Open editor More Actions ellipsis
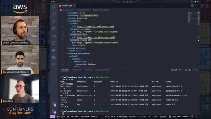 pyautogui.click(x=196, y=6)
